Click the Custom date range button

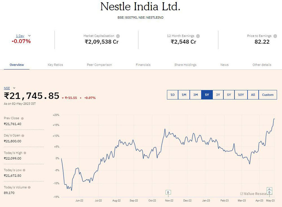point(268,95)
